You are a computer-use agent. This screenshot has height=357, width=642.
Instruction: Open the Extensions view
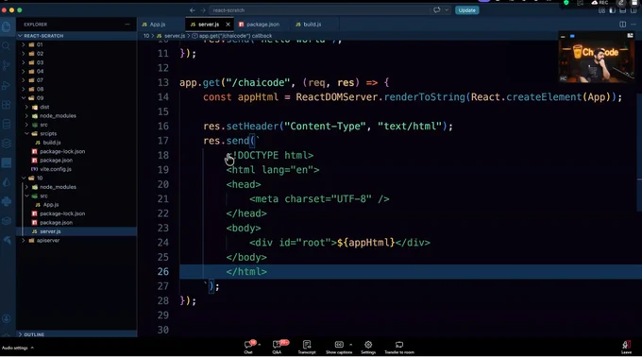point(7,105)
